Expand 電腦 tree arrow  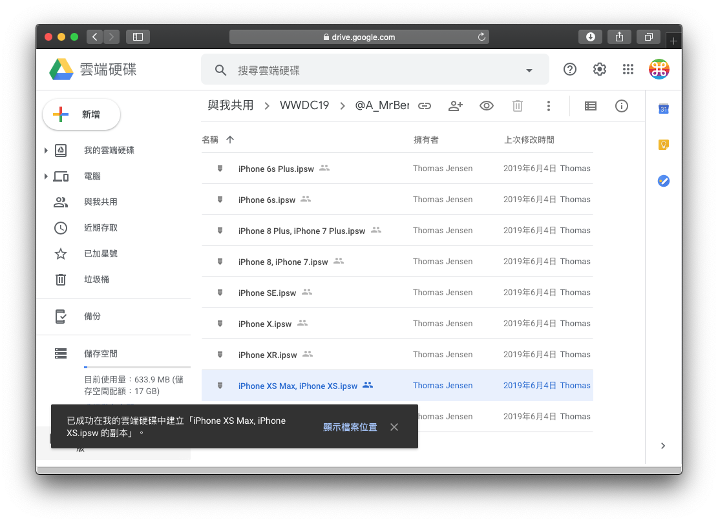point(46,176)
